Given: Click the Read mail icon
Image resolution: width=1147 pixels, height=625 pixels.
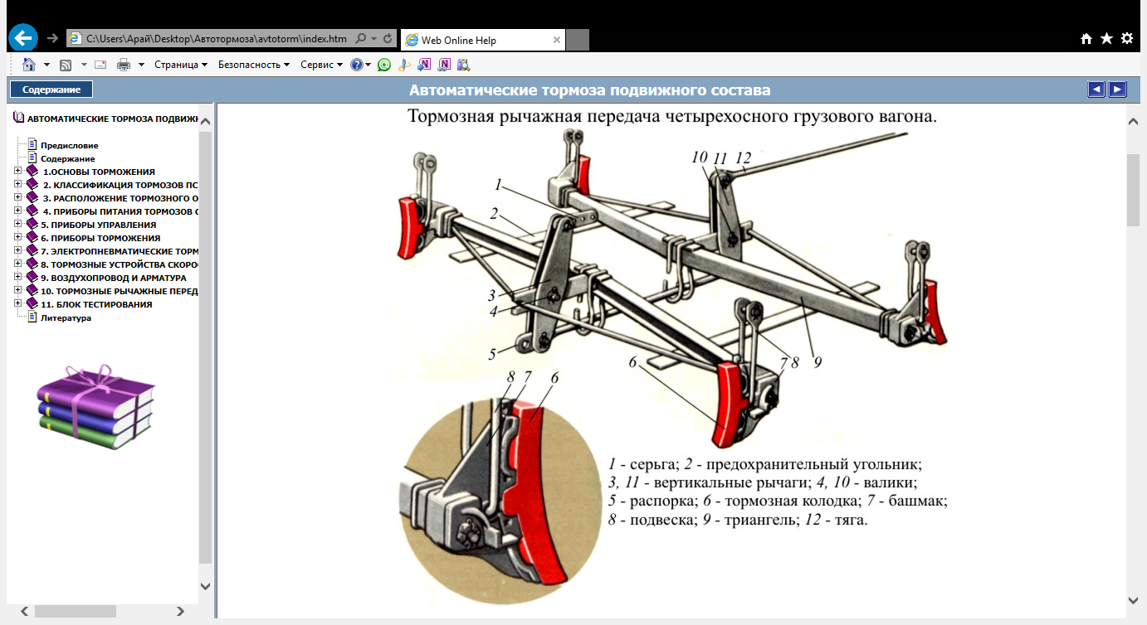Looking at the screenshot, I should (101, 65).
